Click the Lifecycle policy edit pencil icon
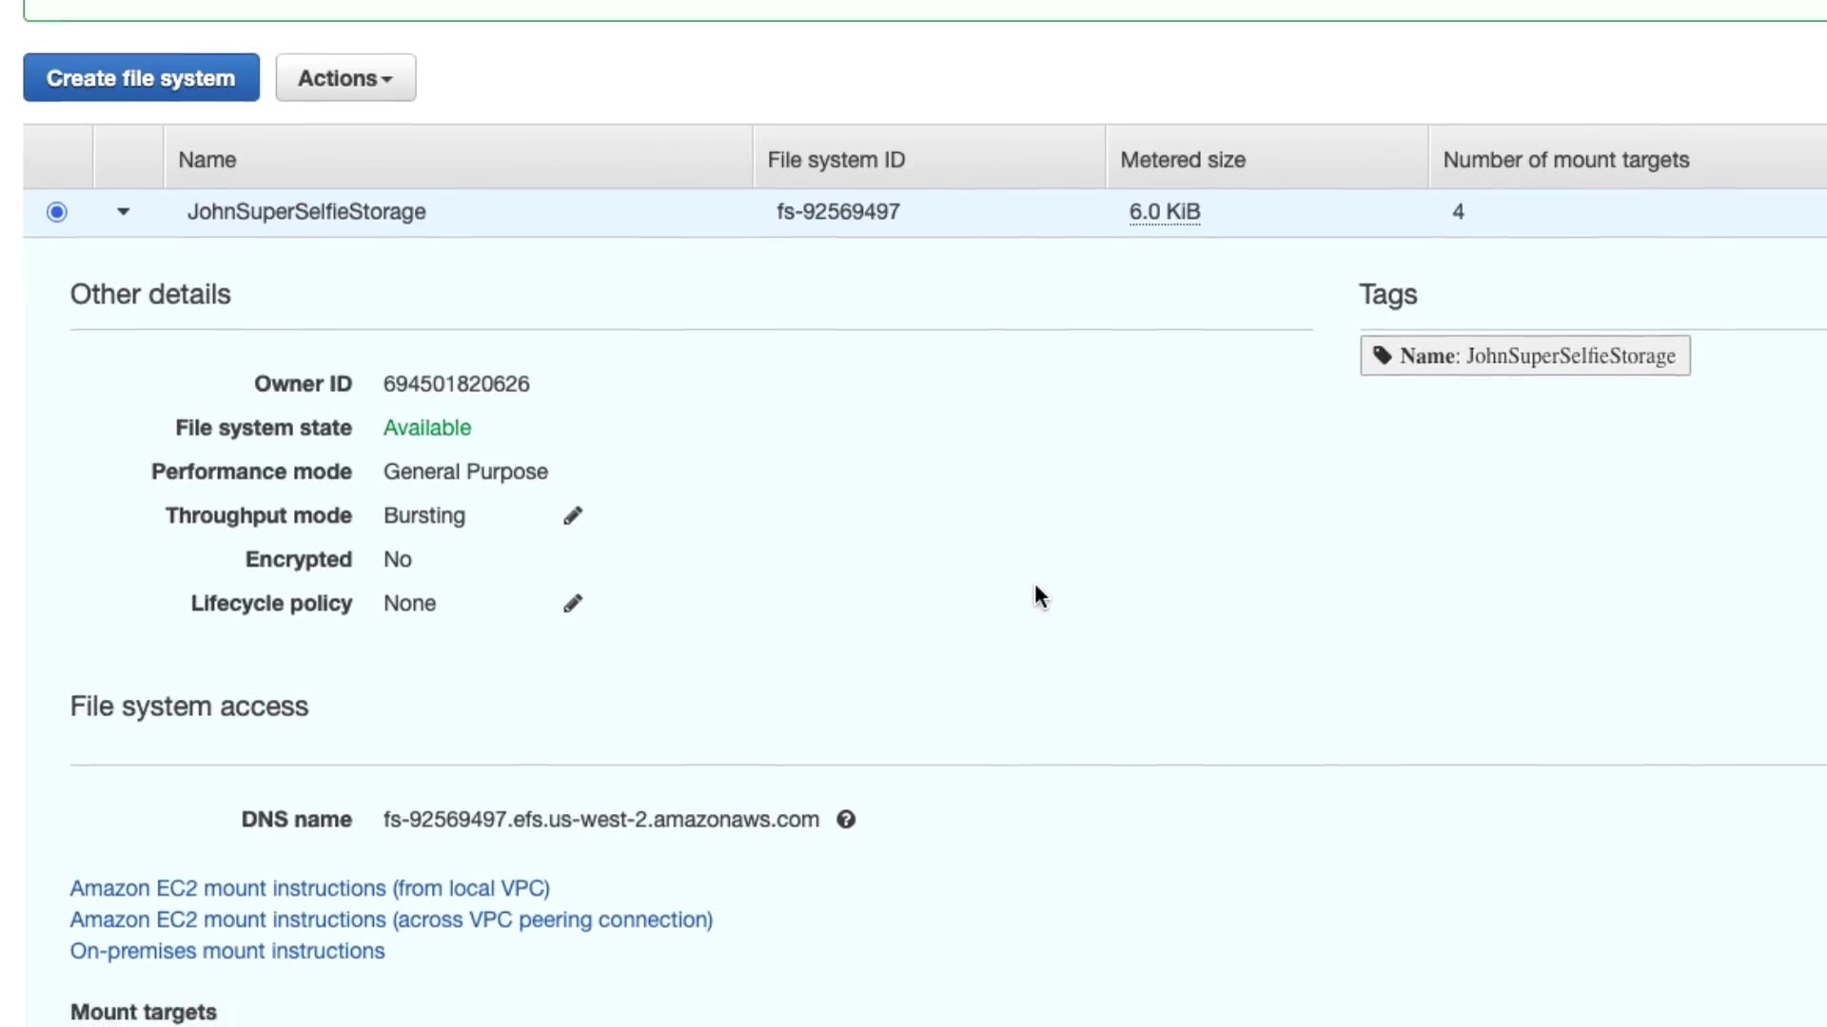Image resolution: width=1827 pixels, height=1027 pixels. click(572, 604)
